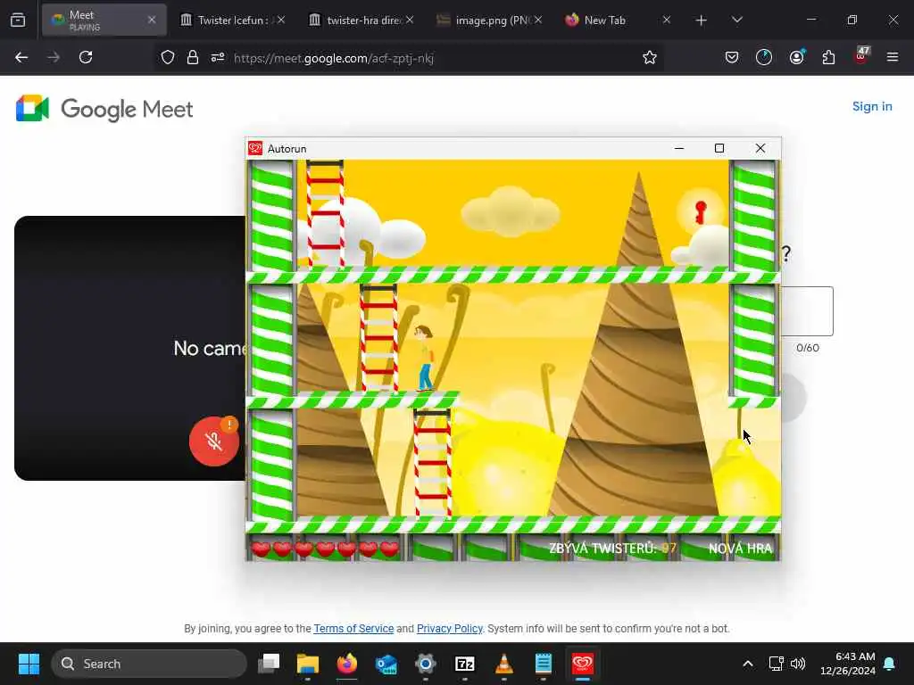Open the Terms of Service link

point(353,629)
